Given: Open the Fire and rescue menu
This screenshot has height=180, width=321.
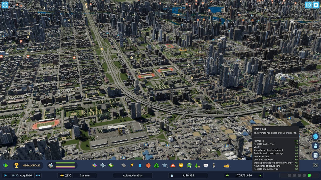Looking at the screenshot, I should coord(173,165).
